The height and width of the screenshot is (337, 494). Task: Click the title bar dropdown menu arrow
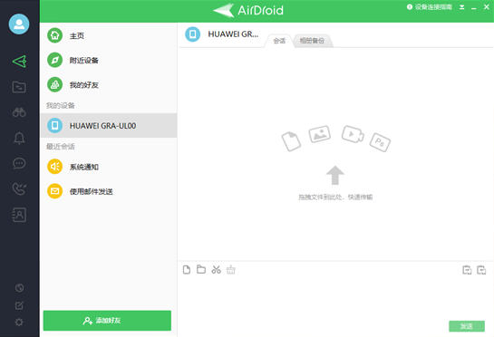pos(462,7)
